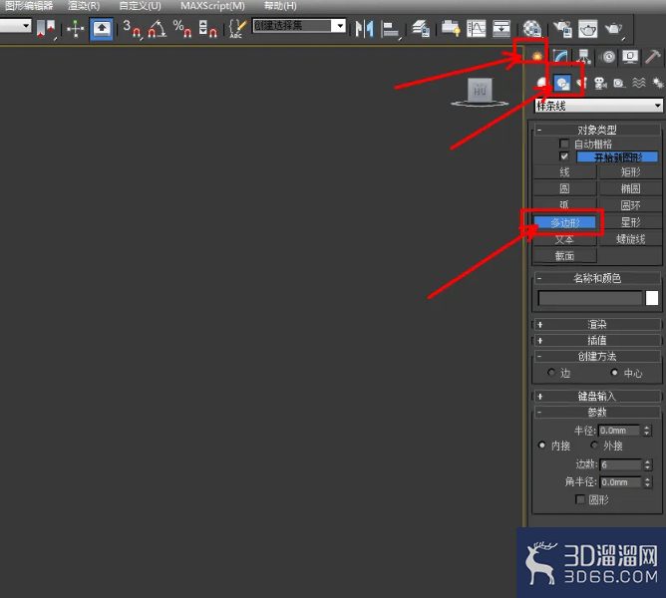Screen dimensions: 666x598
Task: Click the Use Pivot Point Center icon
Action: [x=46, y=29]
